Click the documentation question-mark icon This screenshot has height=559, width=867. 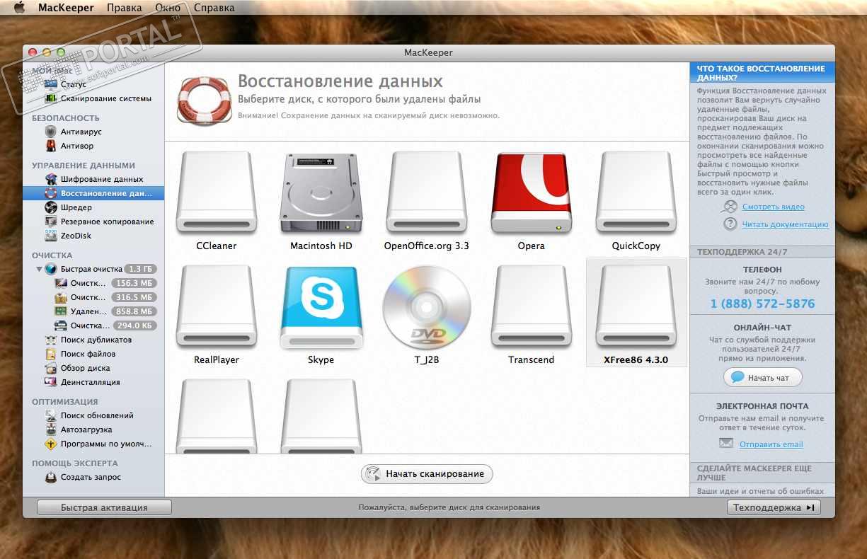click(730, 224)
